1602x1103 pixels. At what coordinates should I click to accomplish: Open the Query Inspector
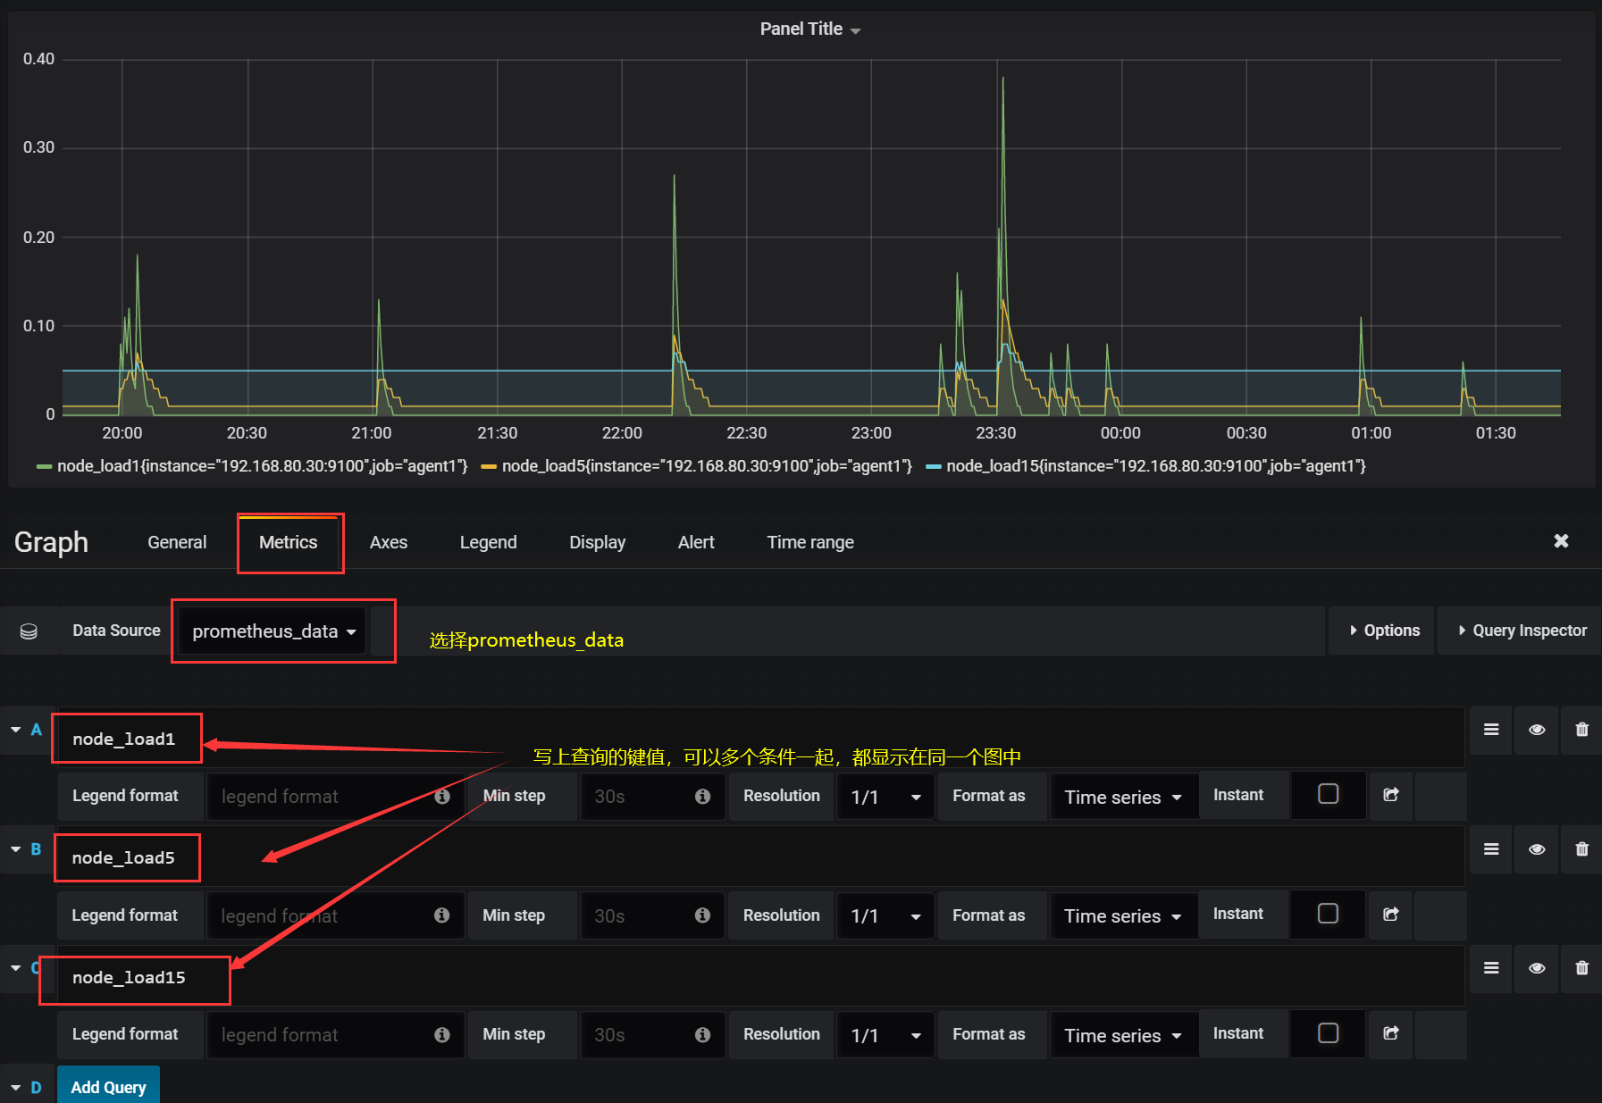1521,631
